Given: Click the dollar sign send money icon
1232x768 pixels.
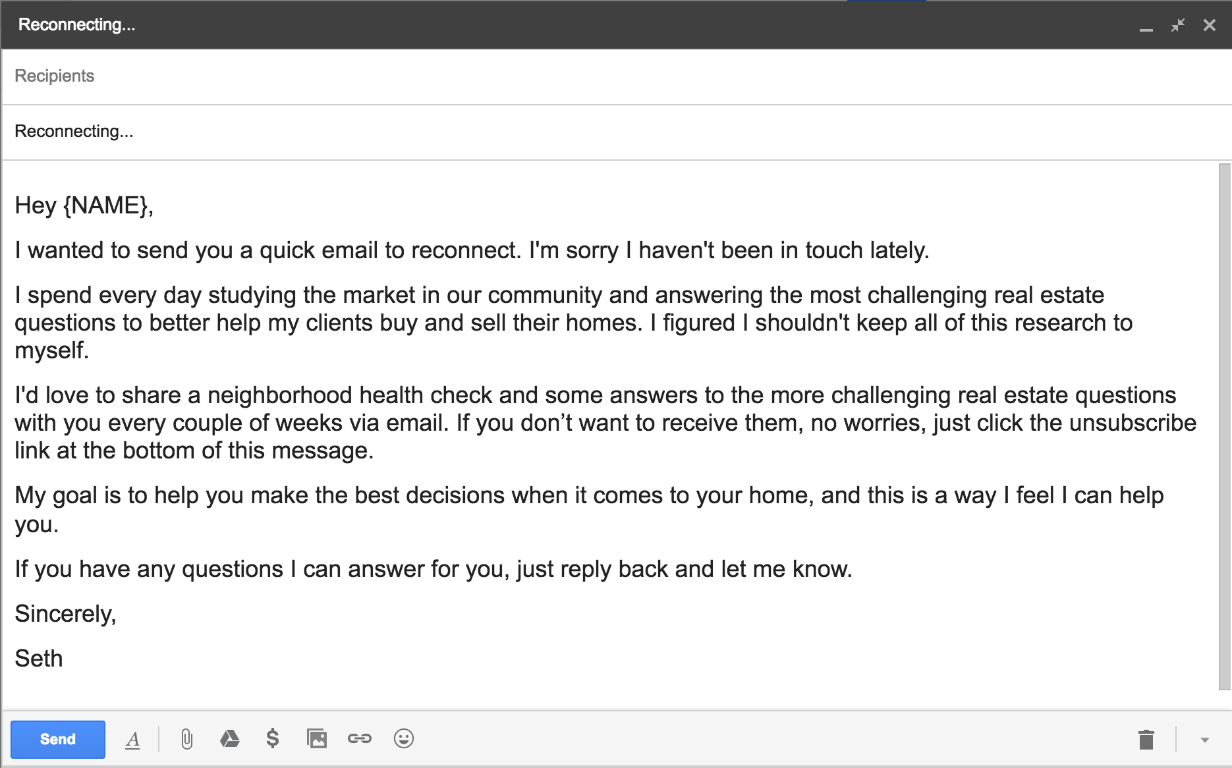Looking at the screenshot, I should coord(273,739).
